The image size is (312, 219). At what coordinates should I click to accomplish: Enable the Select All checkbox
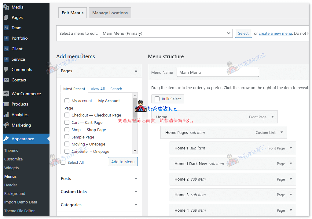coord(63,162)
